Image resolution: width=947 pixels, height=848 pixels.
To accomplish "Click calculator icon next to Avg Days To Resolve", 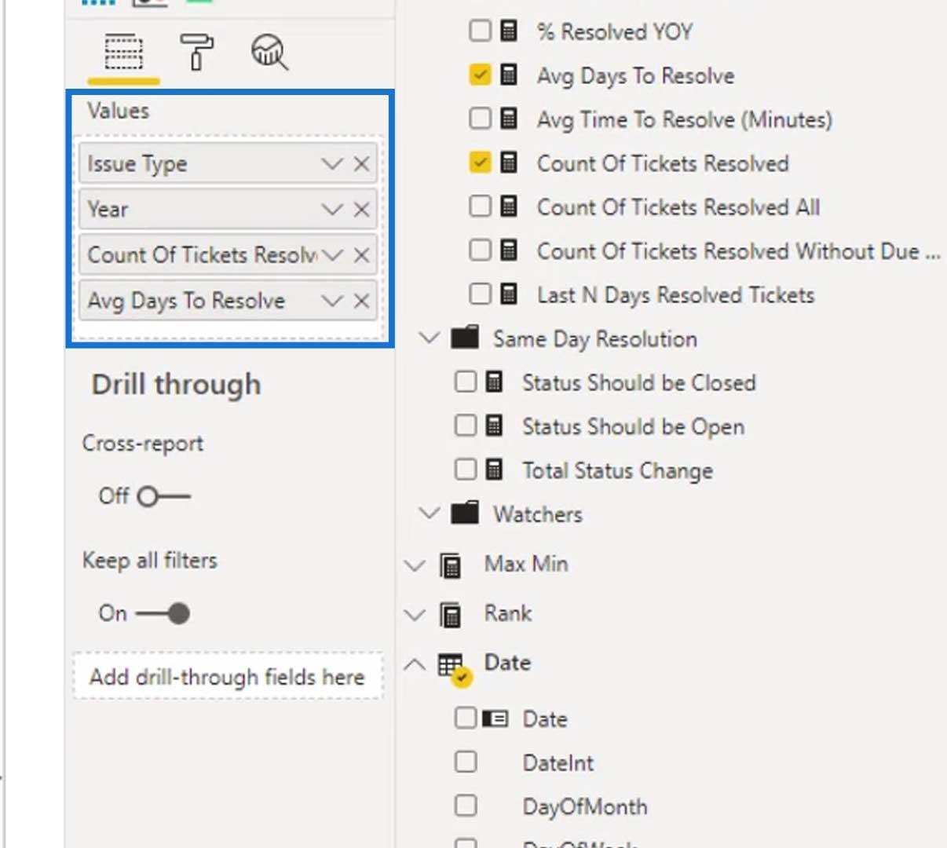I will click(x=509, y=75).
